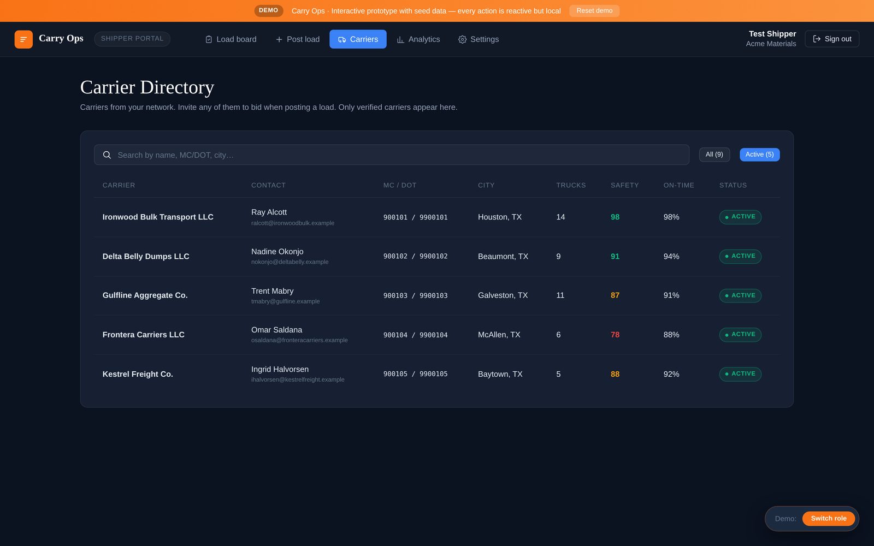Click the gear icon beside Settings
Screen dimensions: 874x546
463,39
